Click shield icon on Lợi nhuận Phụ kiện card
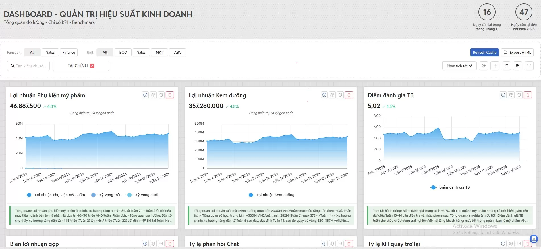Screen dimensions: 541x249 (161, 95)
